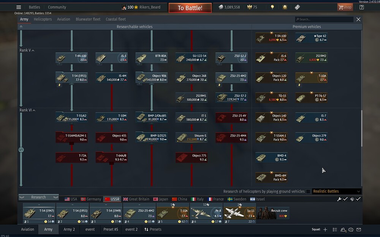Open the contacts icon near squad
The height and width of the screenshot is (237, 380).
coord(343,229)
